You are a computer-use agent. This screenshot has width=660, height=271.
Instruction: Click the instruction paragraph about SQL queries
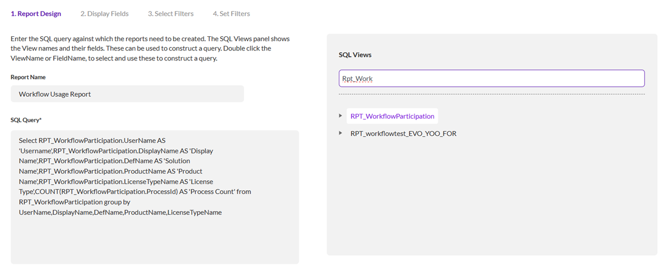(x=150, y=48)
